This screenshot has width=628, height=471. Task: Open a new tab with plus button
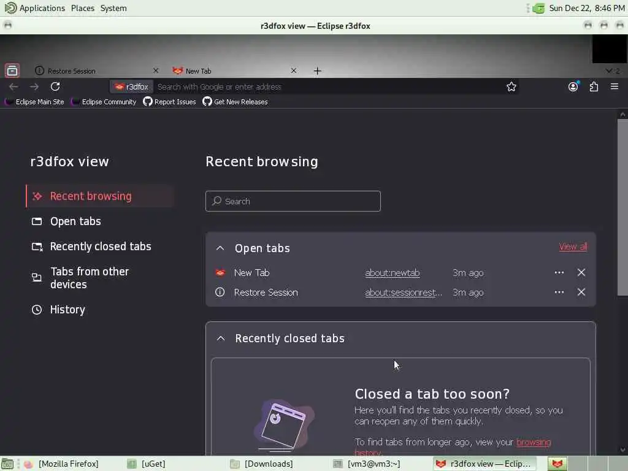[317, 71]
